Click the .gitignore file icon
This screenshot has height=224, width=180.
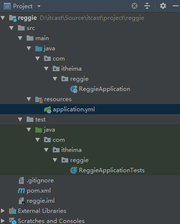click(x=21, y=180)
